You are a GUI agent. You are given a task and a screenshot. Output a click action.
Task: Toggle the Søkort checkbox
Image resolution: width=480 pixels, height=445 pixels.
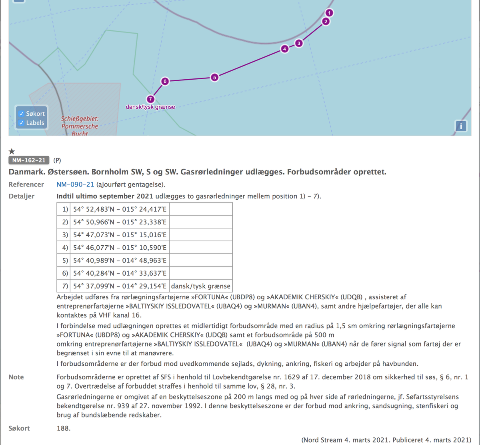(22, 114)
